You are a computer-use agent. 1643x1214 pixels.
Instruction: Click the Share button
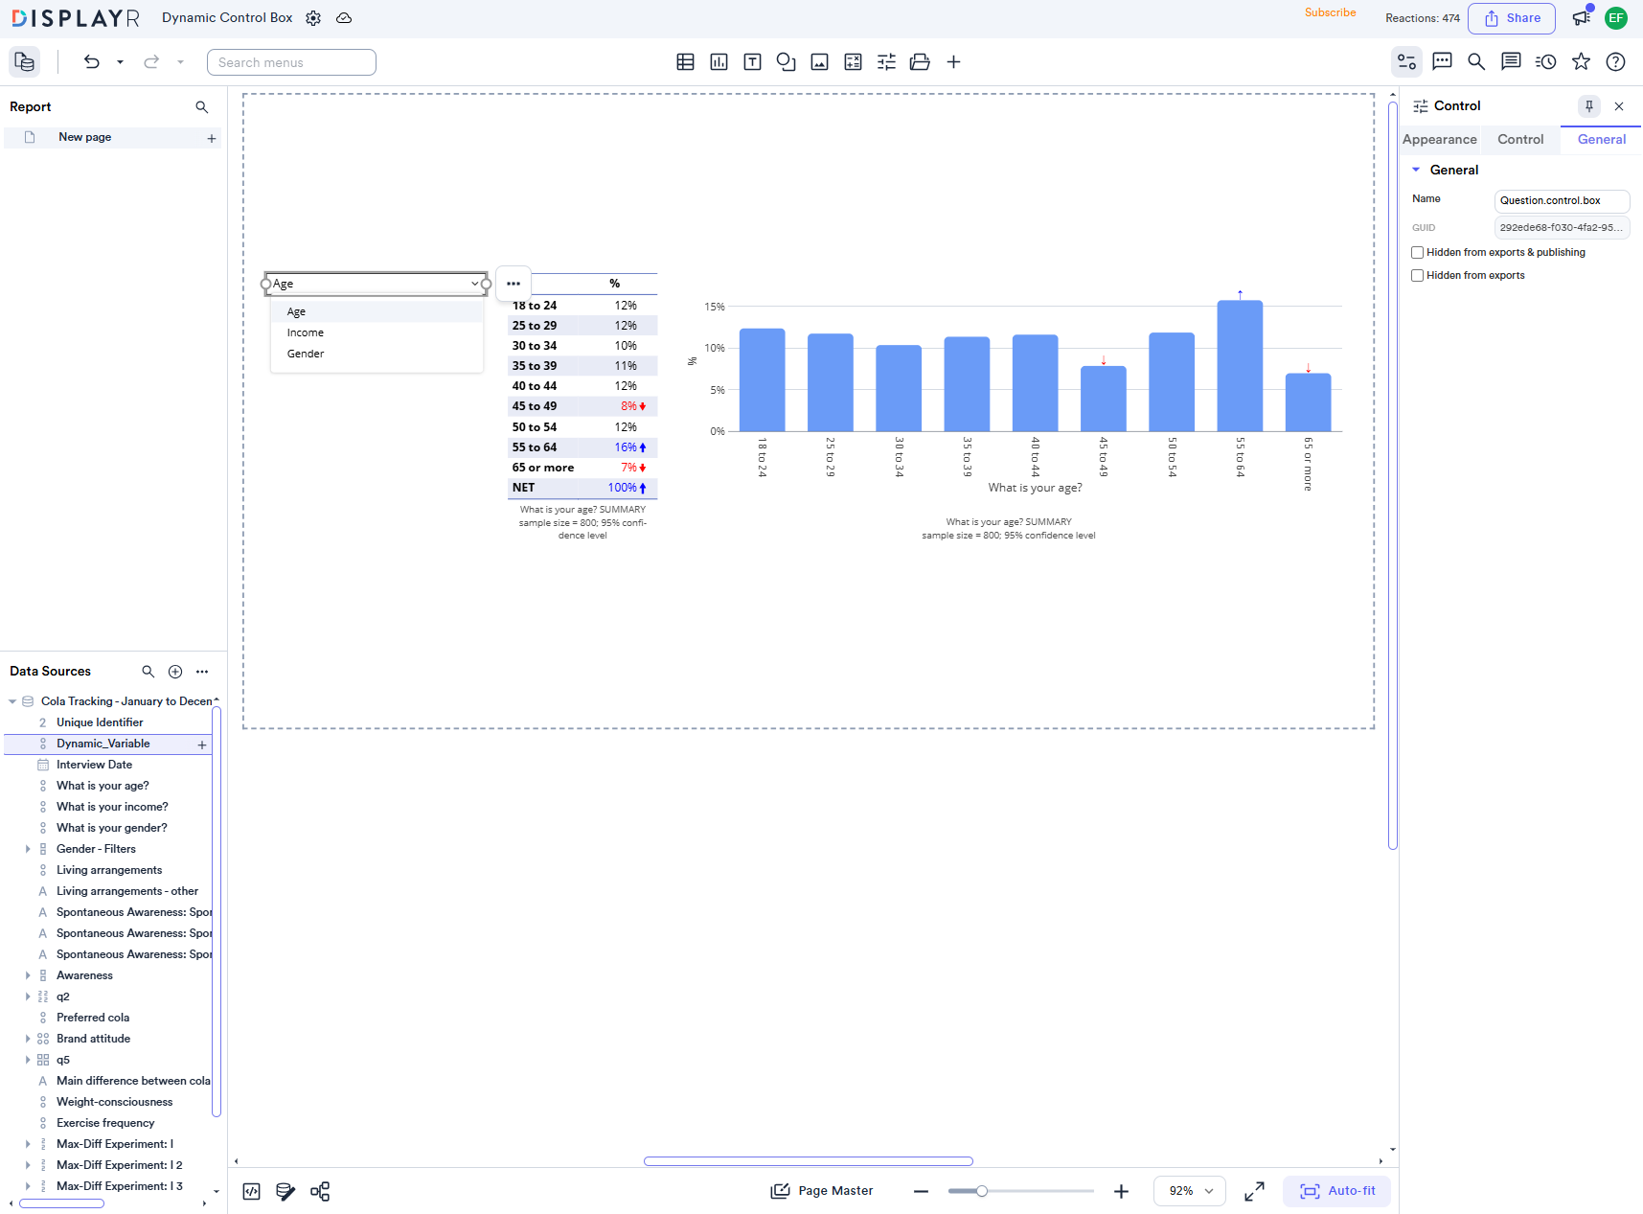click(x=1511, y=18)
